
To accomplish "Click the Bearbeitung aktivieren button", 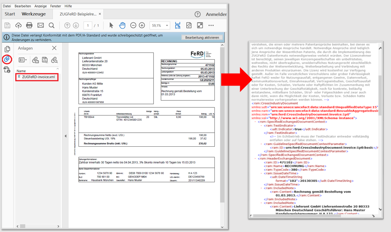I will tap(202, 38).
